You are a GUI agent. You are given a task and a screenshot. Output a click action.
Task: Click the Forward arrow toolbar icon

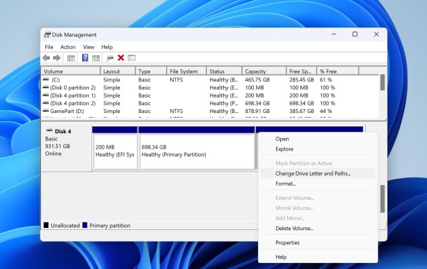click(57, 58)
